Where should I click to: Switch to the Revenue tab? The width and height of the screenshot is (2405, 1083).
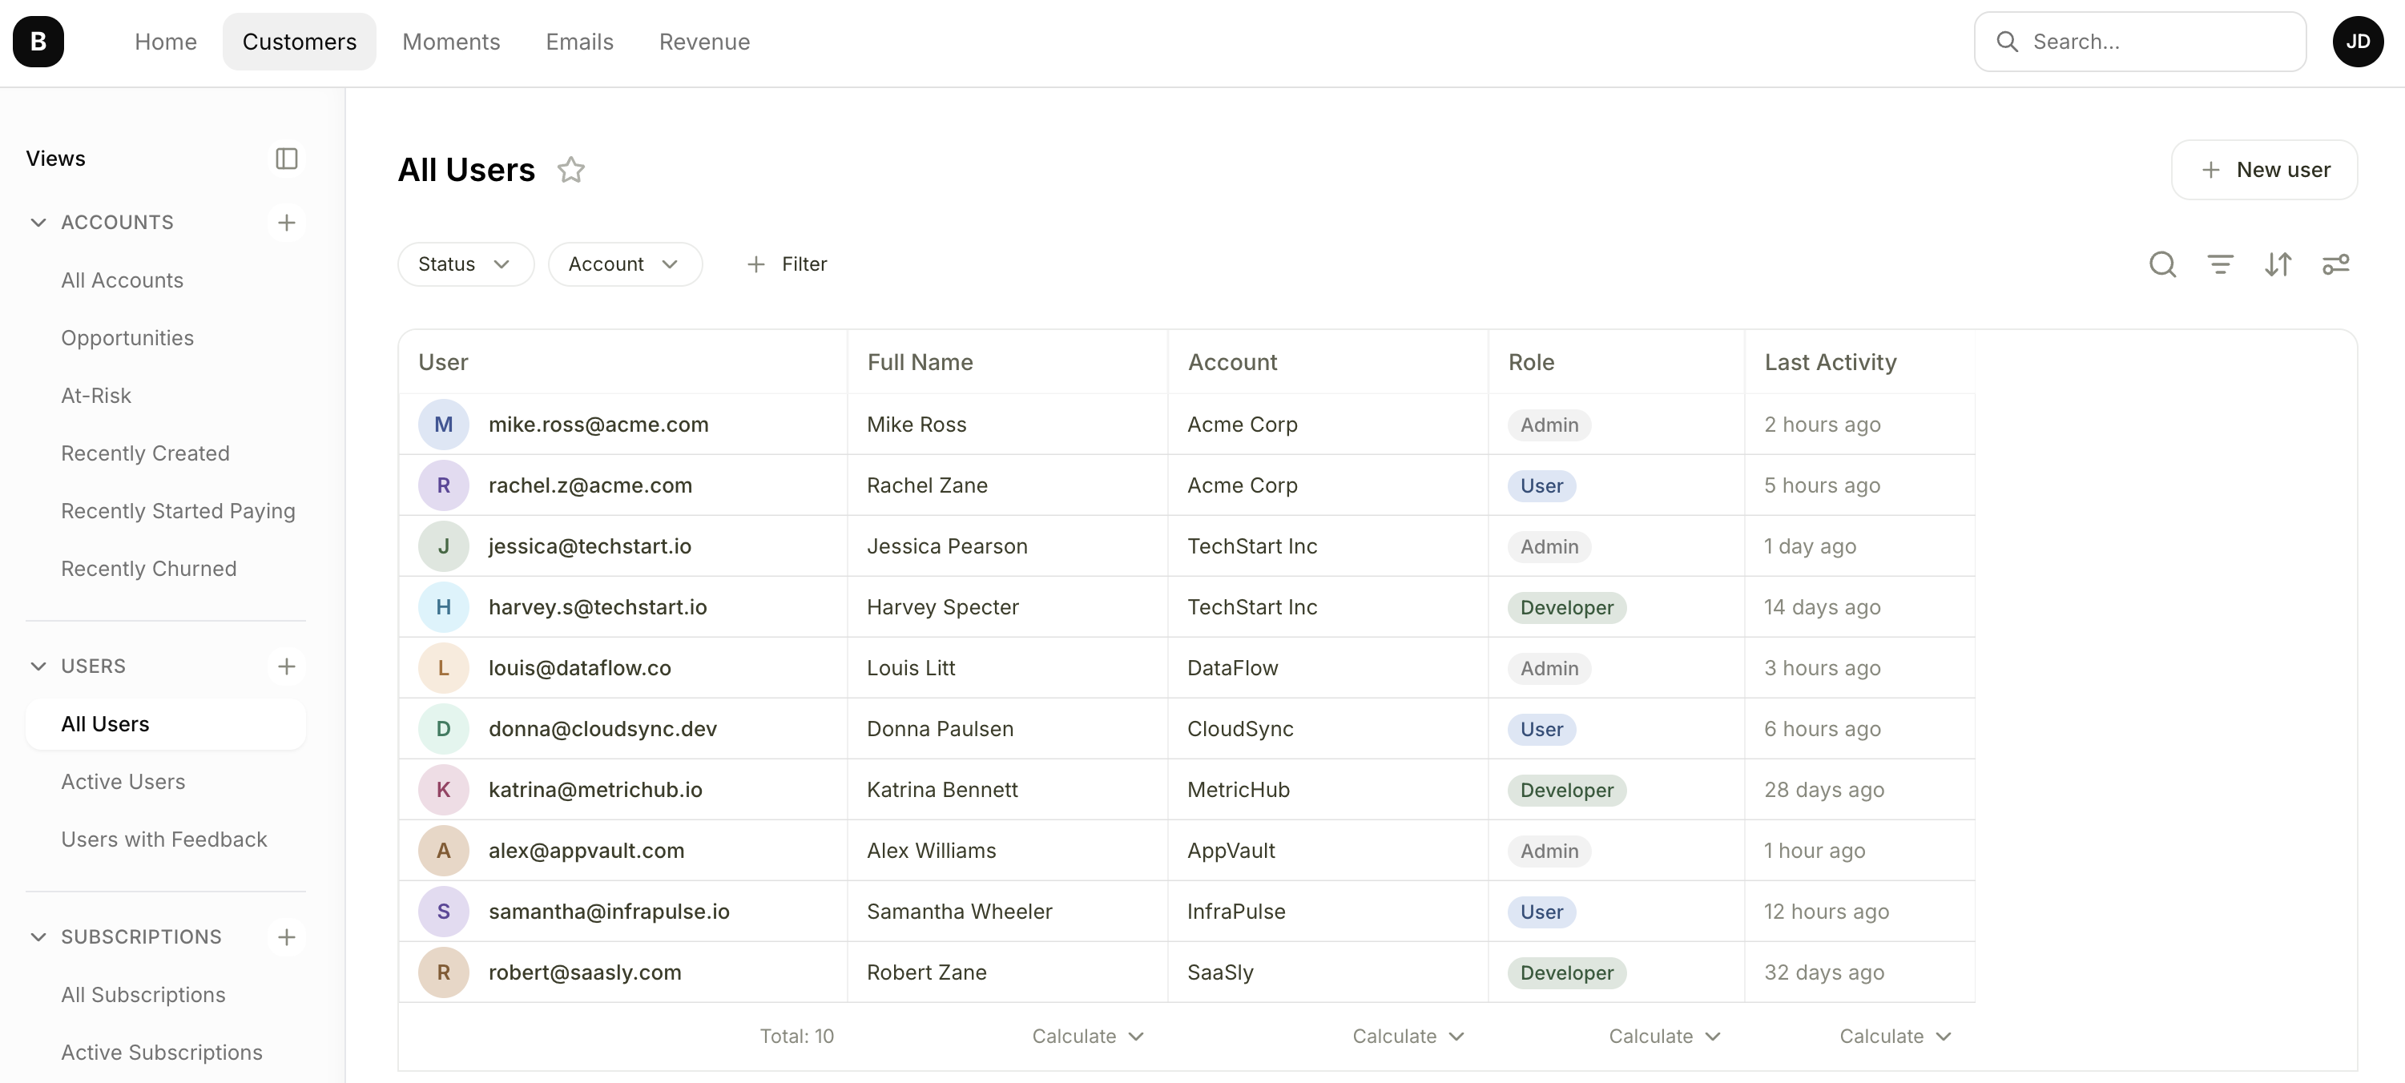tap(704, 42)
